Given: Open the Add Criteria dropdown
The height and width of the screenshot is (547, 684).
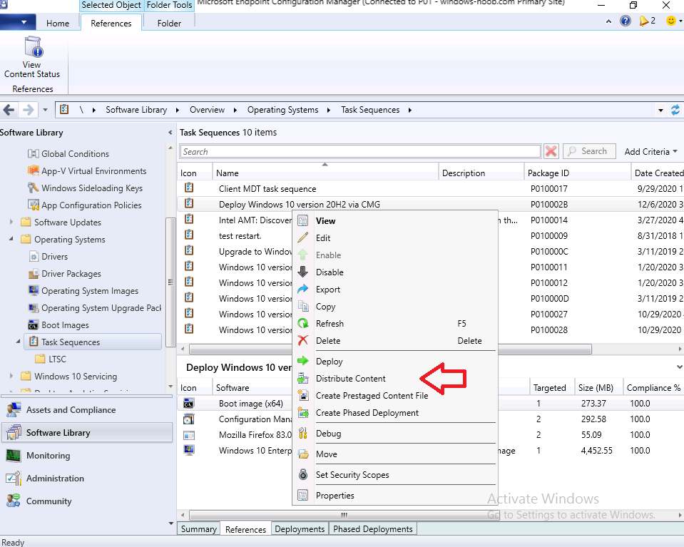Looking at the screenshot, I should [650, 152].
